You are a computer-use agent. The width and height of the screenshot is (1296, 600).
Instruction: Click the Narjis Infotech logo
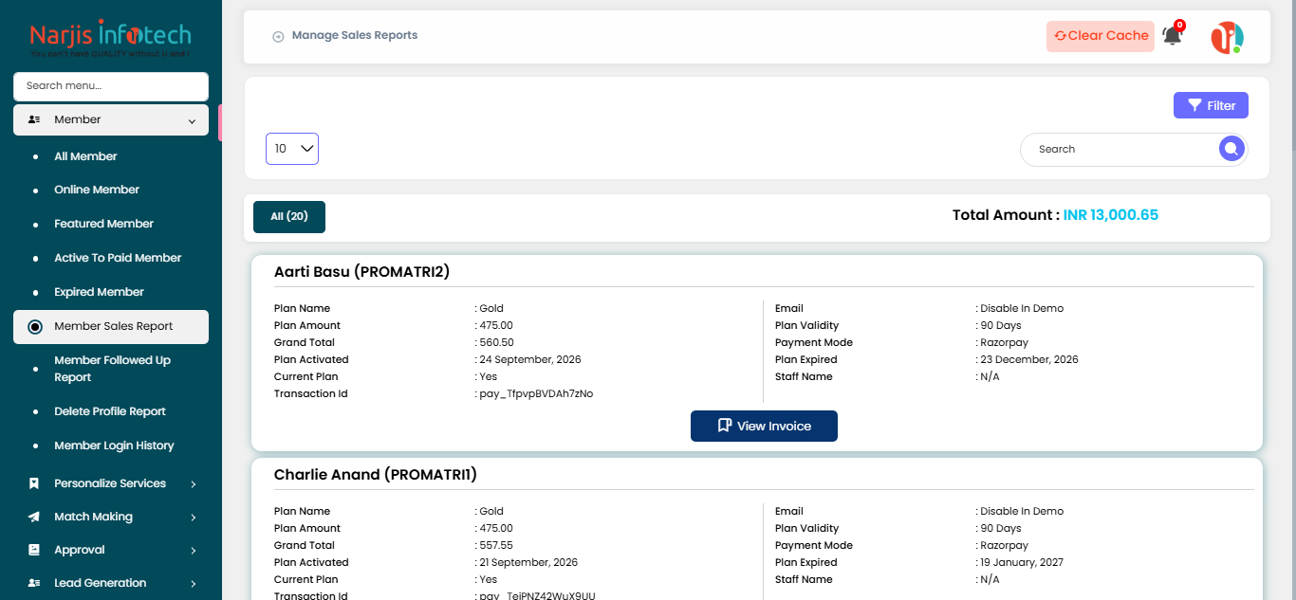click(x=110, y=39)
